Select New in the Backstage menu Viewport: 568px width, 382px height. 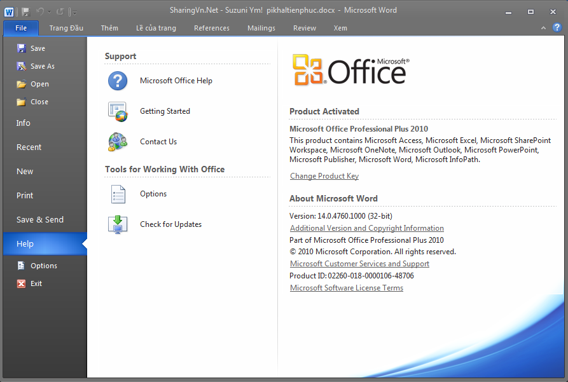45,171
